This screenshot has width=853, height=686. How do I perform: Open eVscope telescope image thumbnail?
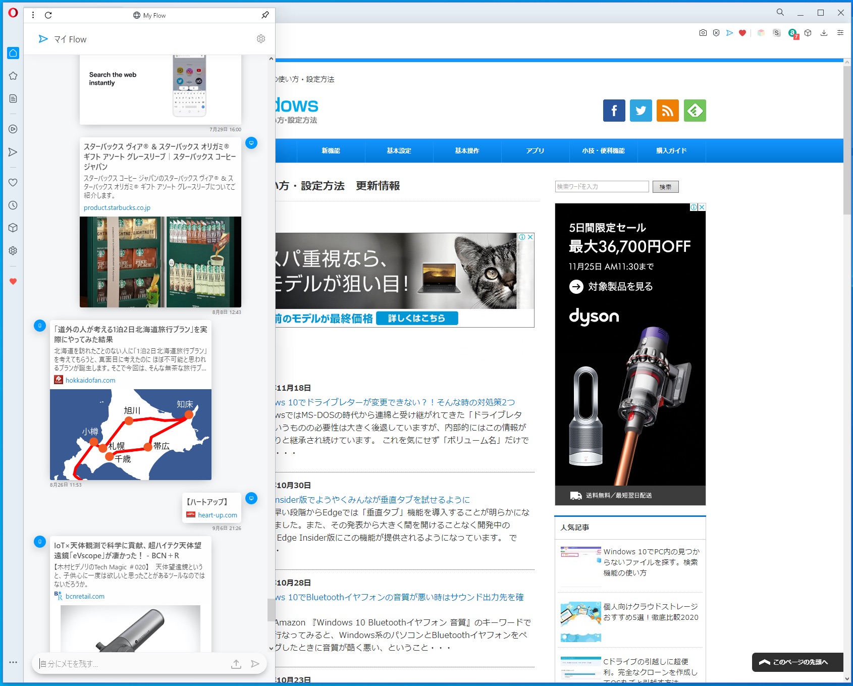(x=131, y=628)
